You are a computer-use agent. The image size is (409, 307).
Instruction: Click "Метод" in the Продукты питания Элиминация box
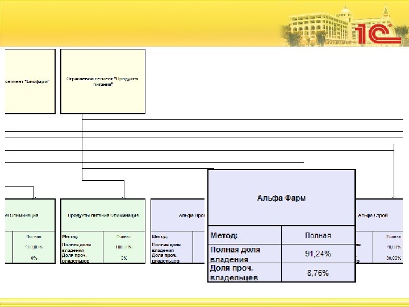tap(70, 237)
